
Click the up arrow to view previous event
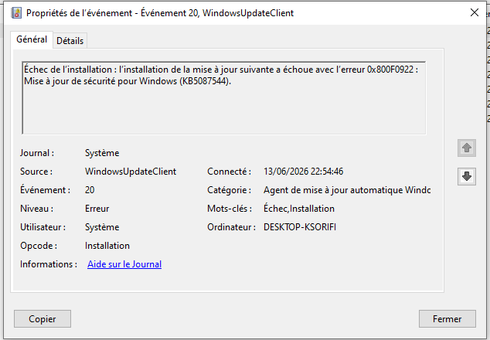coord(467,148)
